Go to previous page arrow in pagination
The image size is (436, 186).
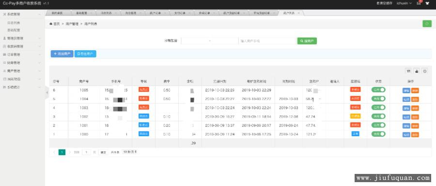click(54, 152)
